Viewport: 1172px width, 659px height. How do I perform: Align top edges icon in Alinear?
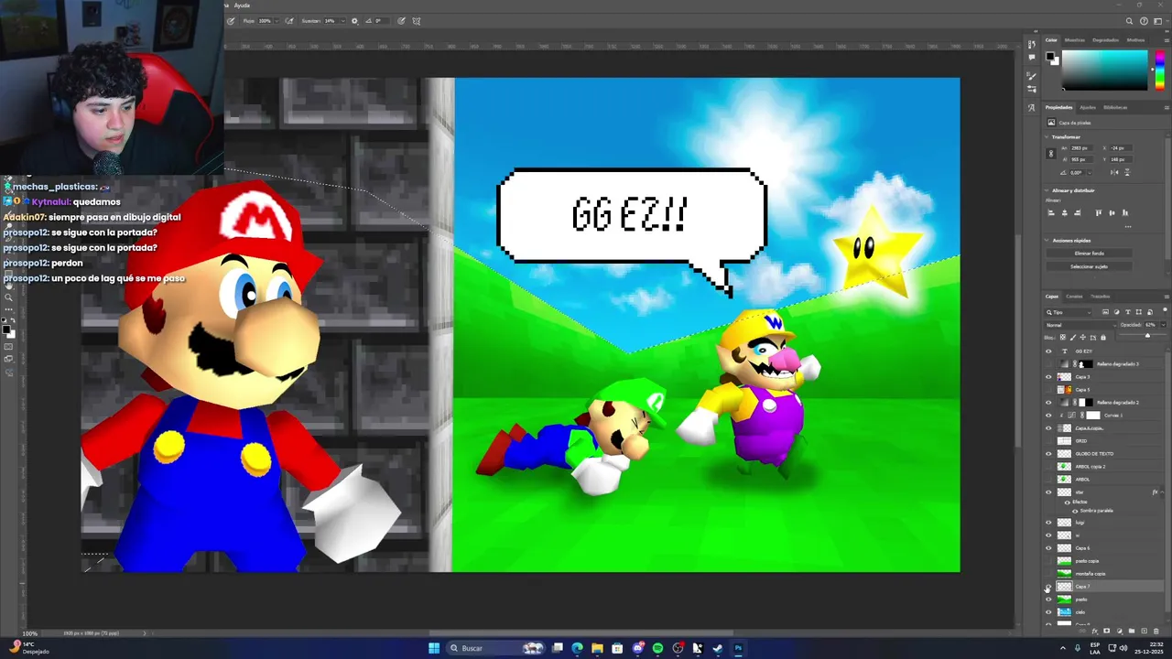[1099, 212]
